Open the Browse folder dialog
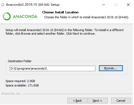The height and width of the screenshot is (105, 134). click(111, 68)
